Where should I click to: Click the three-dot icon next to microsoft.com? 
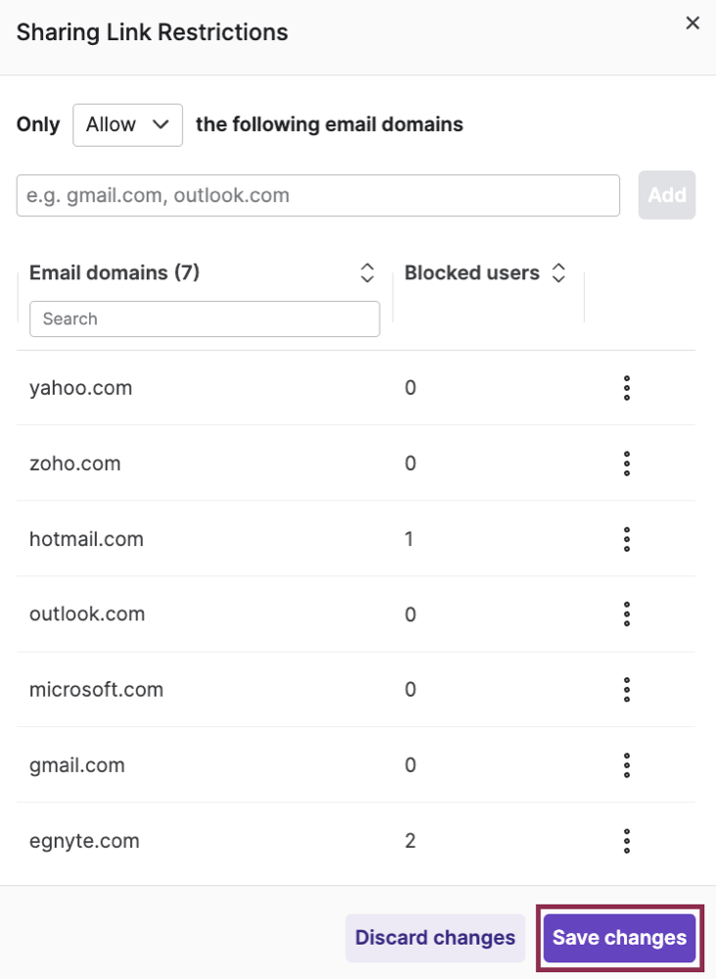tap(626, 689)
